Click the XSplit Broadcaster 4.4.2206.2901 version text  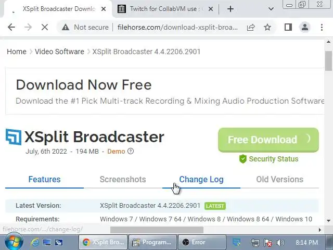tap(150, 206)
